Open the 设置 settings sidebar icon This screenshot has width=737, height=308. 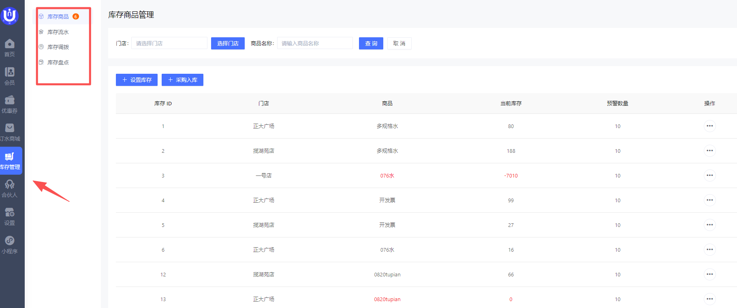(x=10, y=216)
